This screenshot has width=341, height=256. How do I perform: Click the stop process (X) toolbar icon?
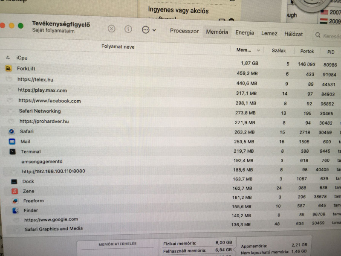click(x=111, y=29)
